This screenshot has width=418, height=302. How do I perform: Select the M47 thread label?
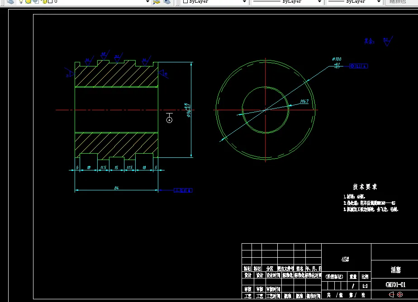(x=304, y=101)
